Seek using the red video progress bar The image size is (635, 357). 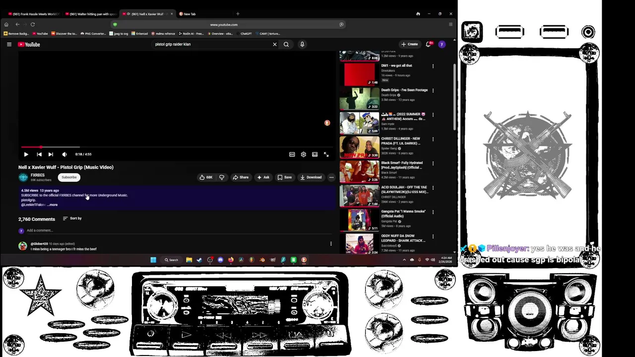tap(178, 147)
